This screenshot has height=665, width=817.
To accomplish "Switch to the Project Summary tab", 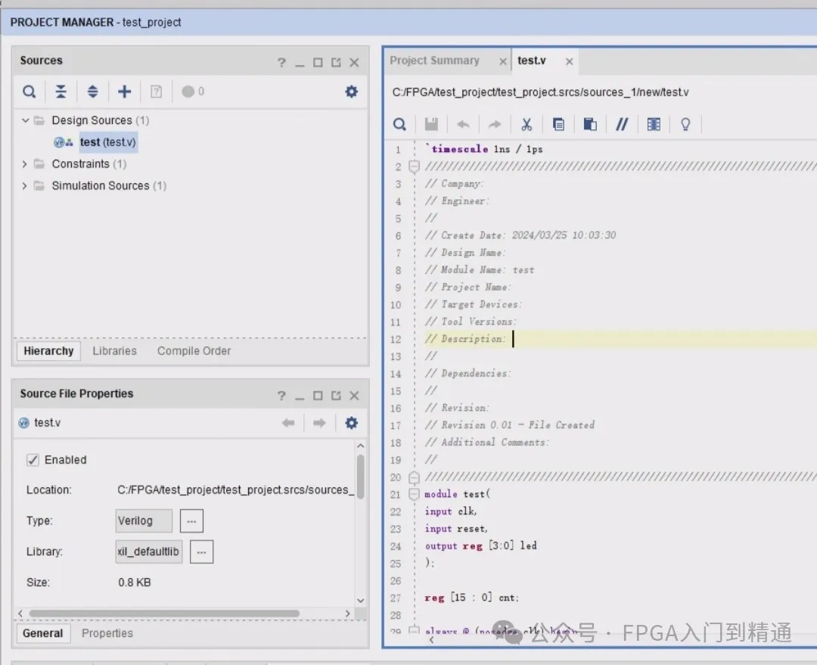I will click(434, 61).
